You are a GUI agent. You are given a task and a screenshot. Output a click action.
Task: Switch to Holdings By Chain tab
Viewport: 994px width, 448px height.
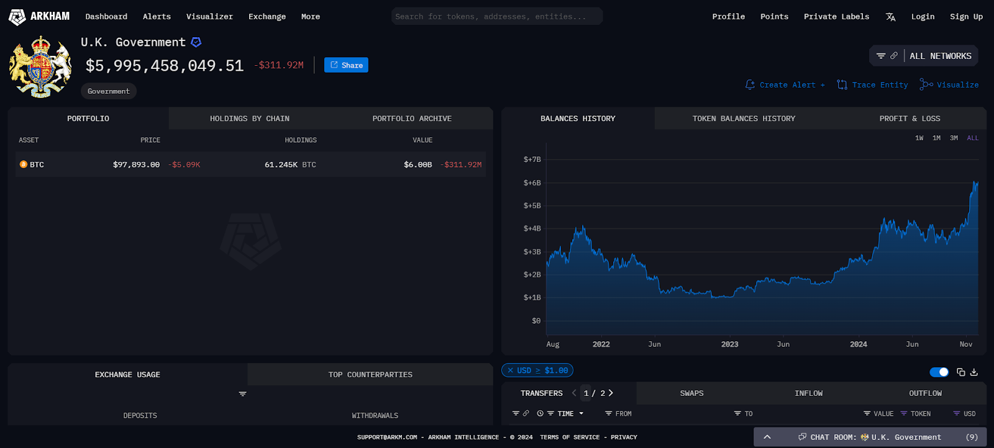[250, 119]
